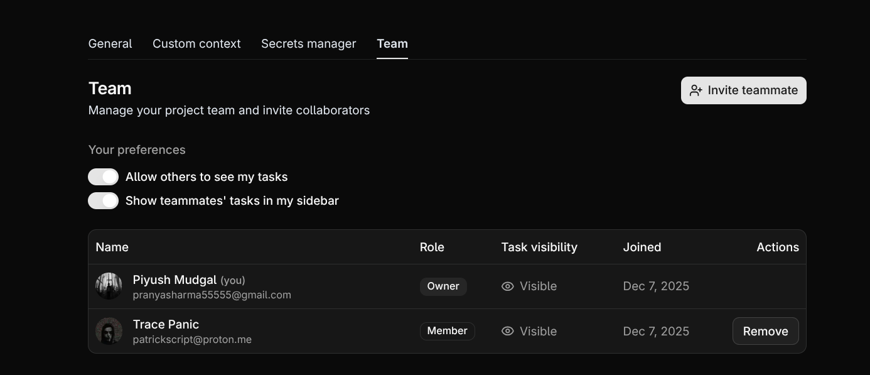Open the Task visibility column header

click(x=539, y=247)
